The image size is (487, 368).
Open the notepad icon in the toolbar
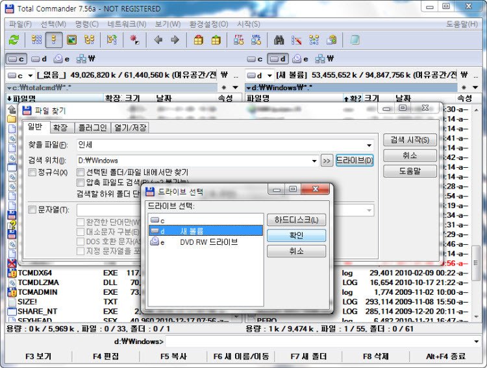click(x=355, y=40)
